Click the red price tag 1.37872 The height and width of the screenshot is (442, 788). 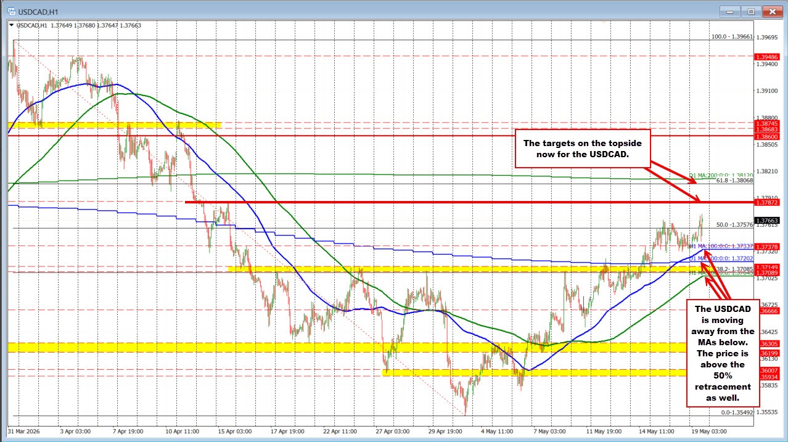click(766, 202)
